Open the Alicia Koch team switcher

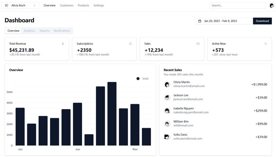[x=21, y=5]
